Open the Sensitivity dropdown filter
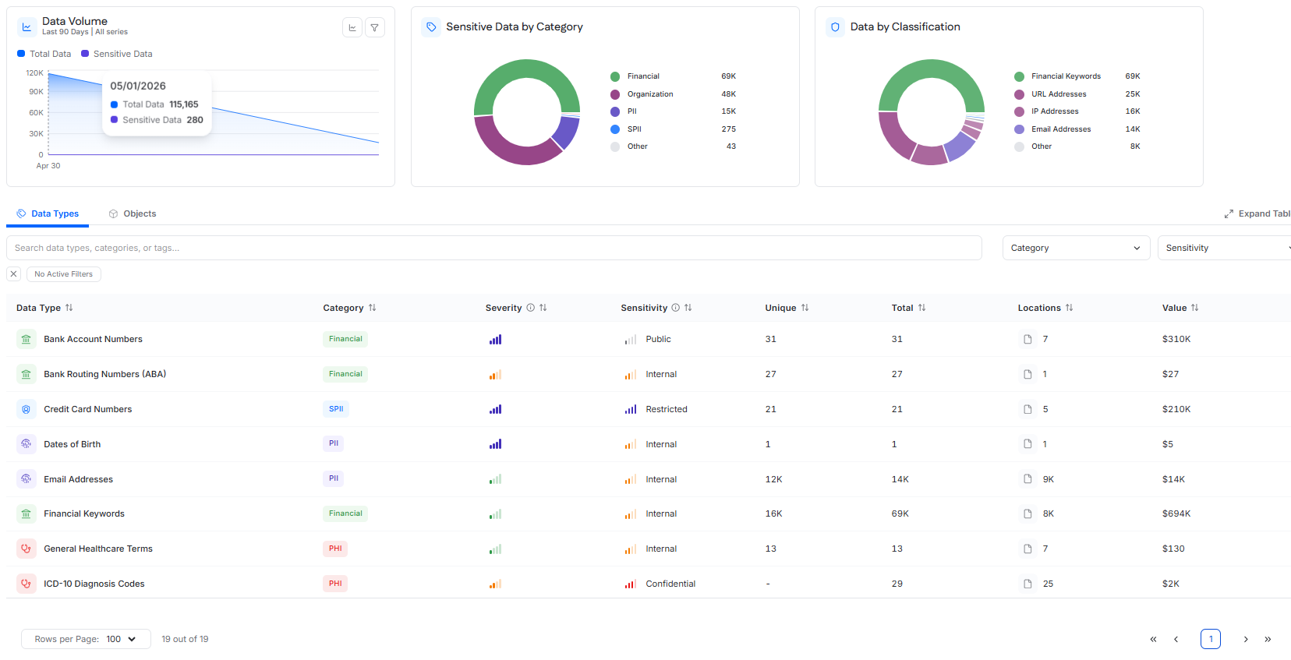Viewport: 1291px width, 660px height. click(x=1224, y=248)
